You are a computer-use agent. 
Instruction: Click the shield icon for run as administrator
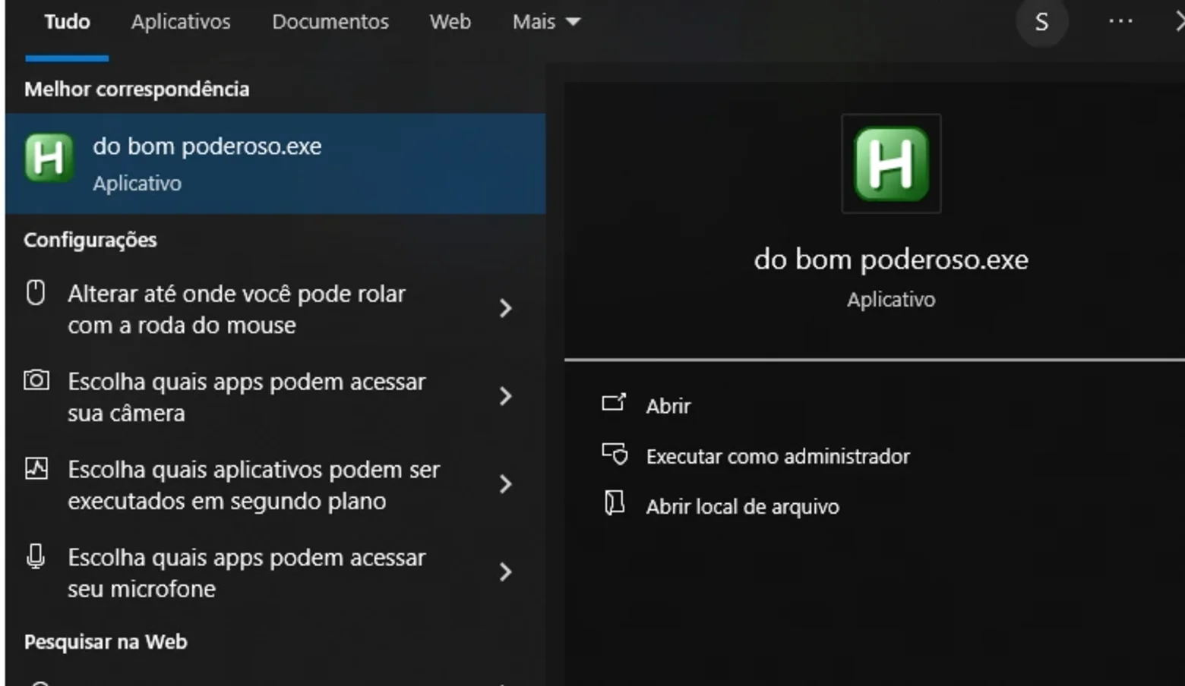click(615, 454)
